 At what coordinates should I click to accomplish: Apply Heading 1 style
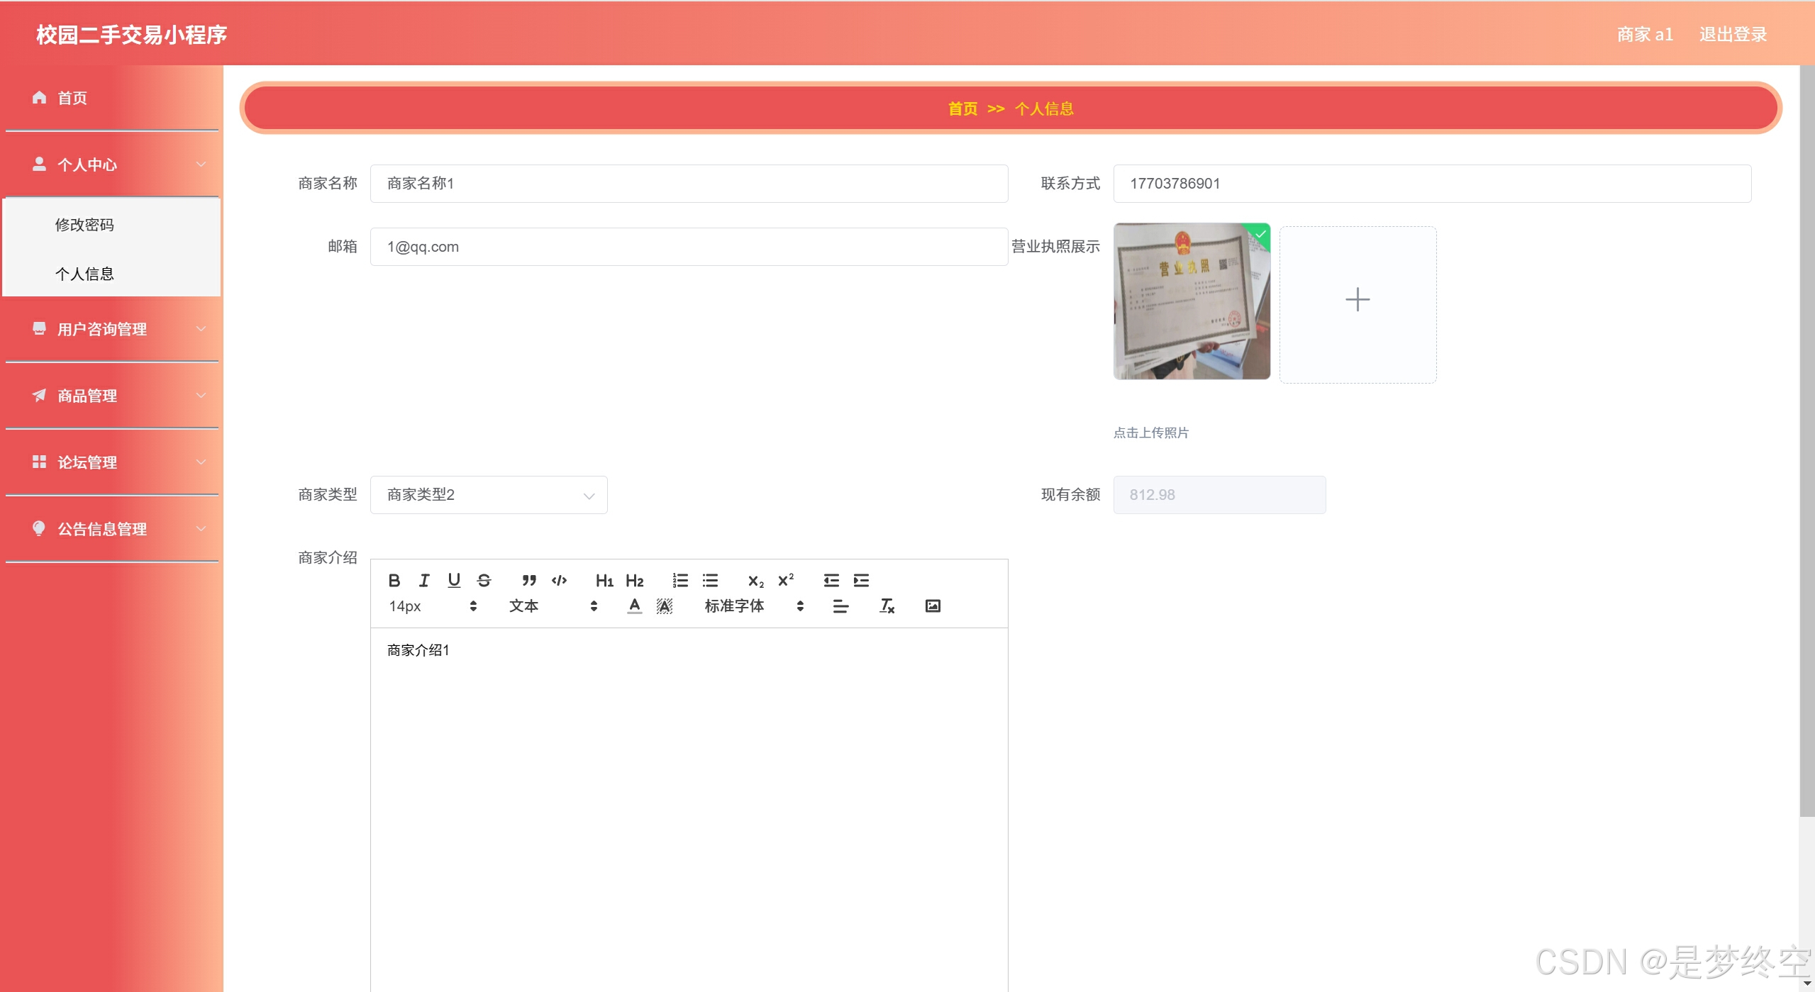click(x=604, y=581)
